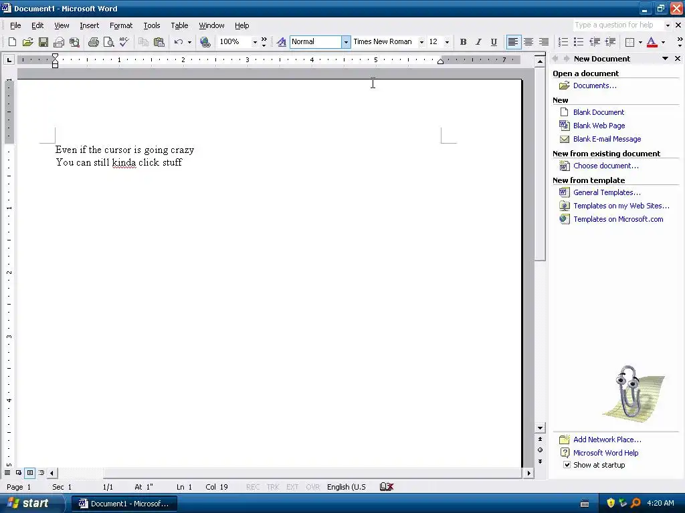Switch to Web Layout view button
Viewport: 685px width, 513px height.
tap(18, 472)
